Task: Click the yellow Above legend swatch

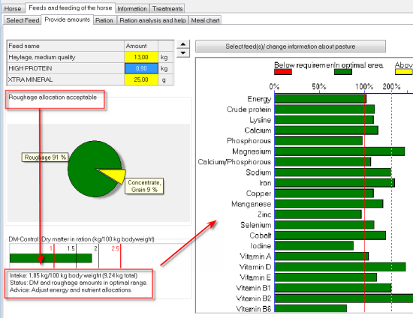Action: click(403, 72)
